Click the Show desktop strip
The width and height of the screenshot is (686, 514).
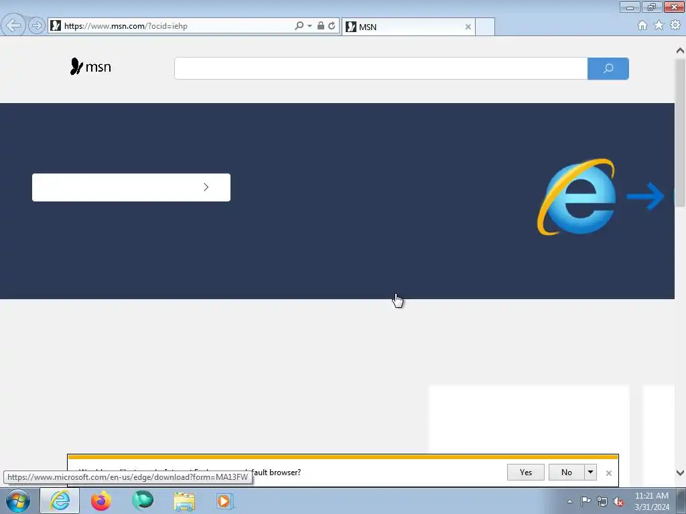coord(681,501)
